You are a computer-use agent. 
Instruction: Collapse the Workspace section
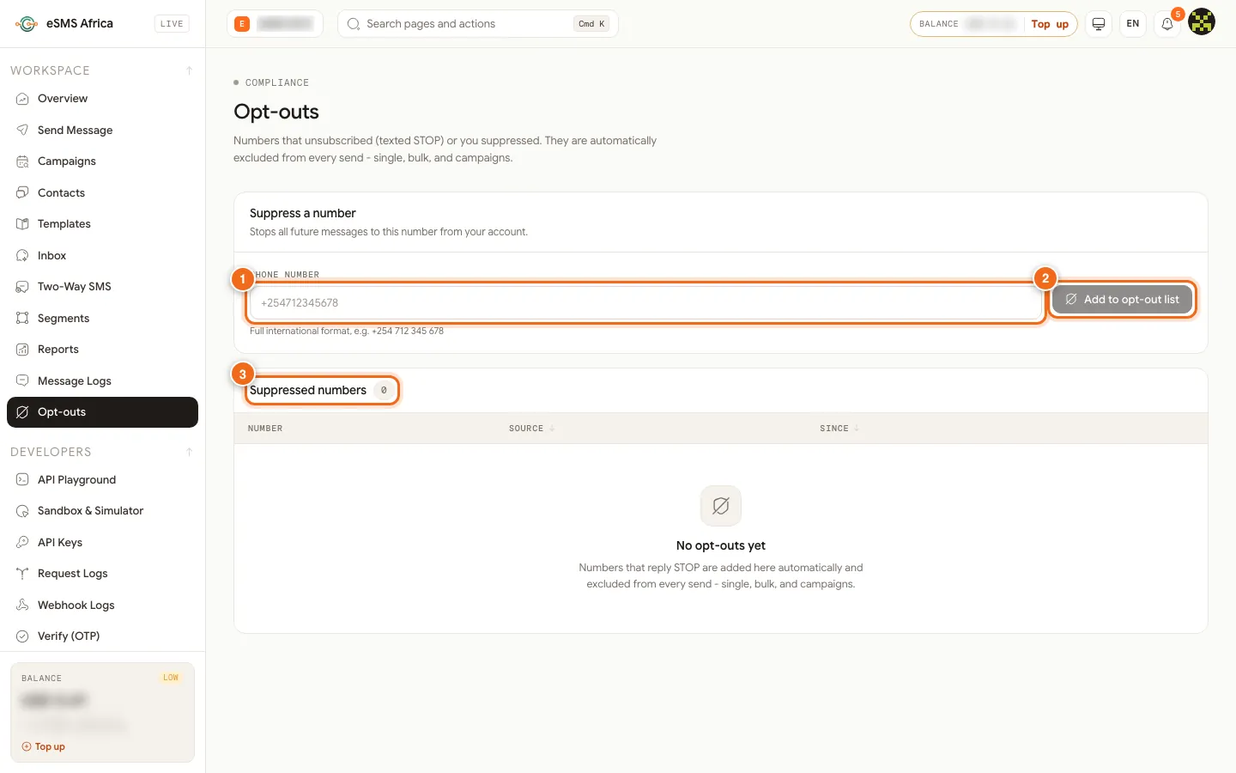(x=189, y=70)
